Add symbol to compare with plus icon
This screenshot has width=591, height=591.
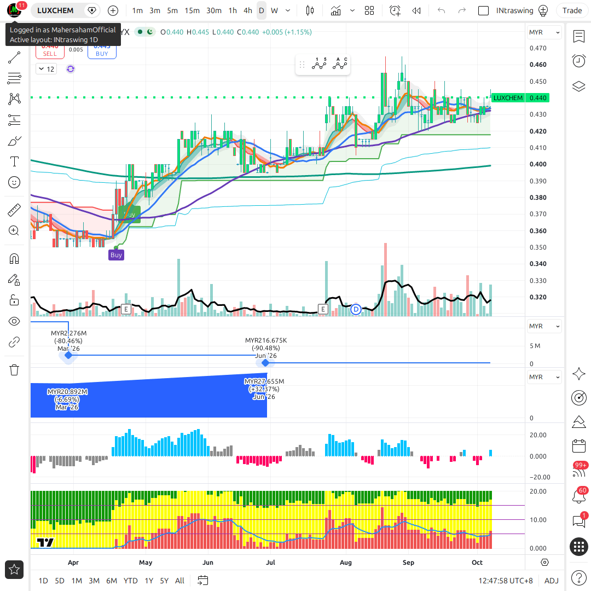coord(113,10)
